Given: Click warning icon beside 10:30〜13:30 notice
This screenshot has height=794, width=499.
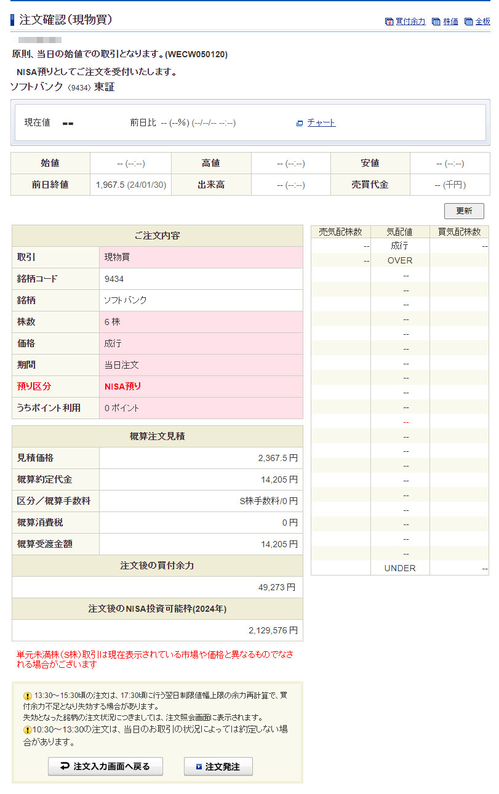Looking at the screenshot, I should (27, 730).
